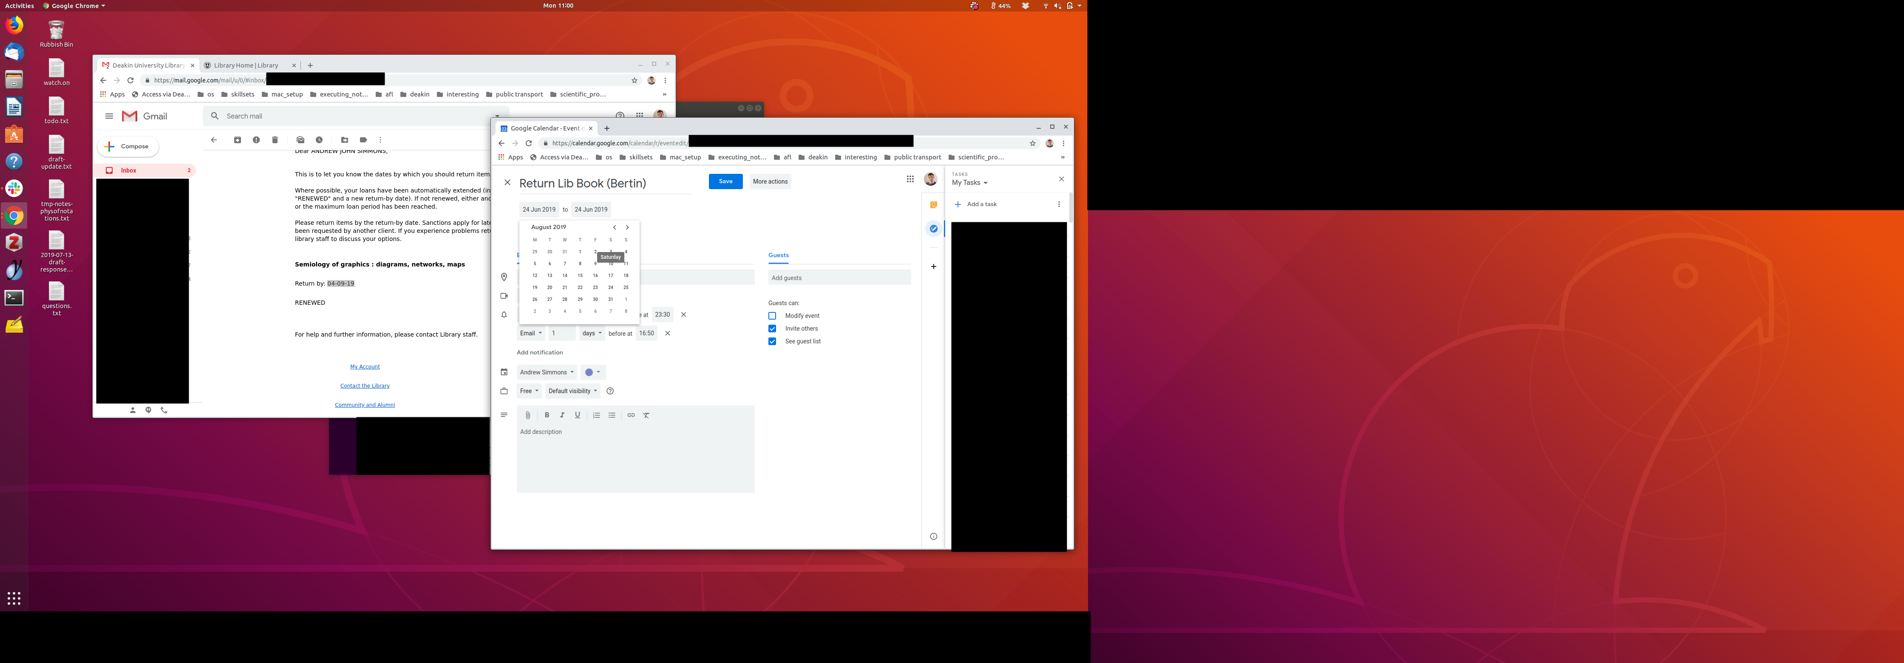Enable the Modify event guest permission
The height and width of the screenshot is (663, 1904).
772,316
